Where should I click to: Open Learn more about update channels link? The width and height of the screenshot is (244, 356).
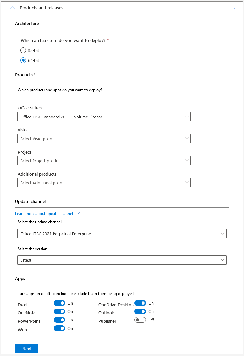[45, 214]
